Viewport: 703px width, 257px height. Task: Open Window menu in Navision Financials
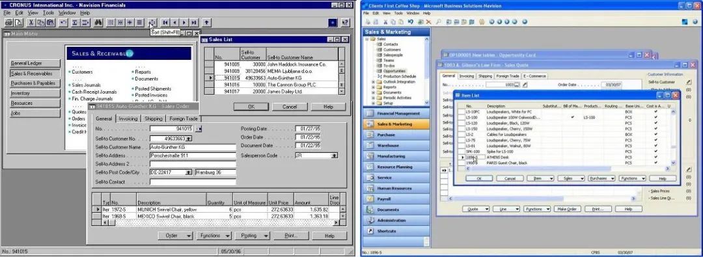click(x=67, y=13)
